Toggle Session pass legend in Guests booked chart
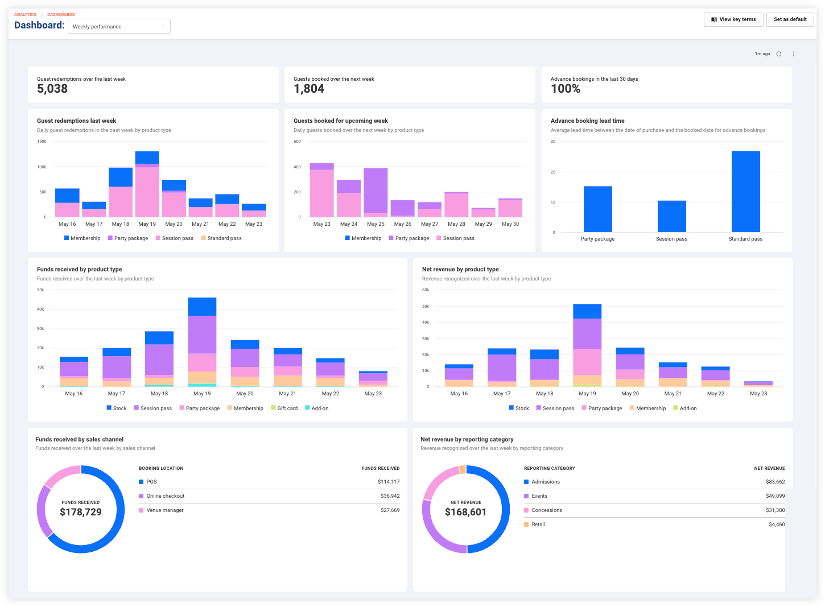The width and height of the screenshot is (825, 607). tap(456, 238)
